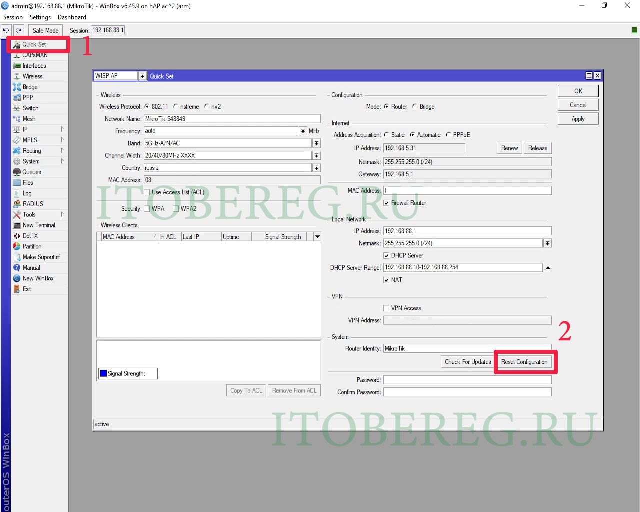Click the Partition icon in sidebar

pos(17,247)
